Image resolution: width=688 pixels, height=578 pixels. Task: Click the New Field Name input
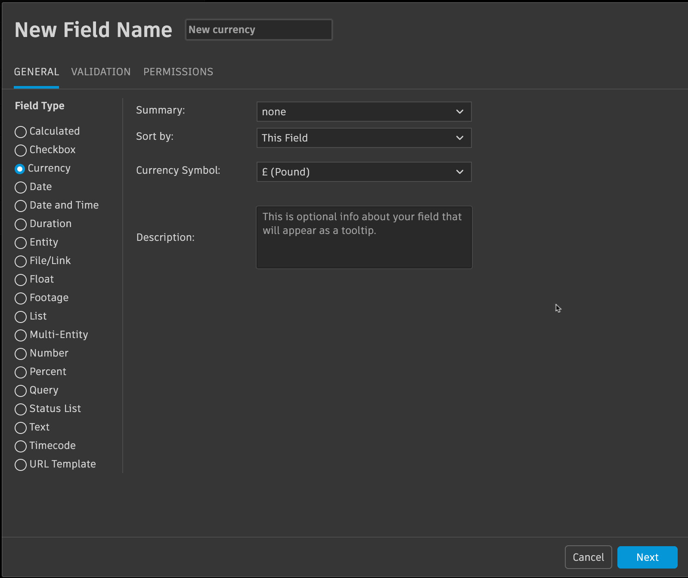coord(258,30)
